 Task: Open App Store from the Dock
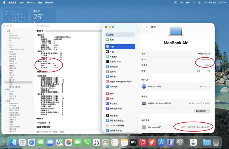pyautogui.click(x=161, y=142)
